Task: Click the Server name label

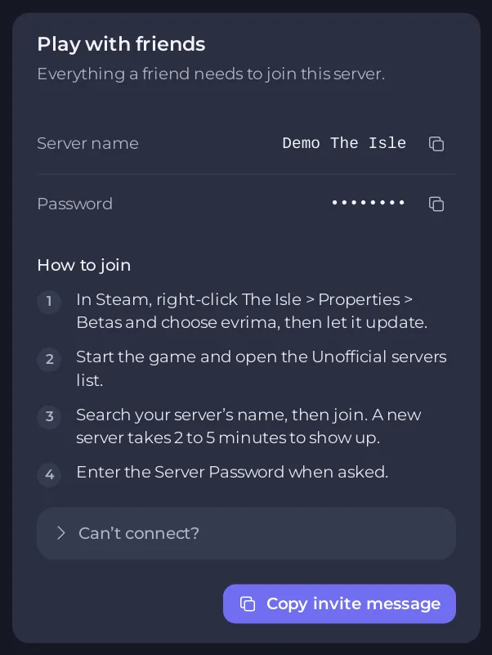Action: coord(87,143)
